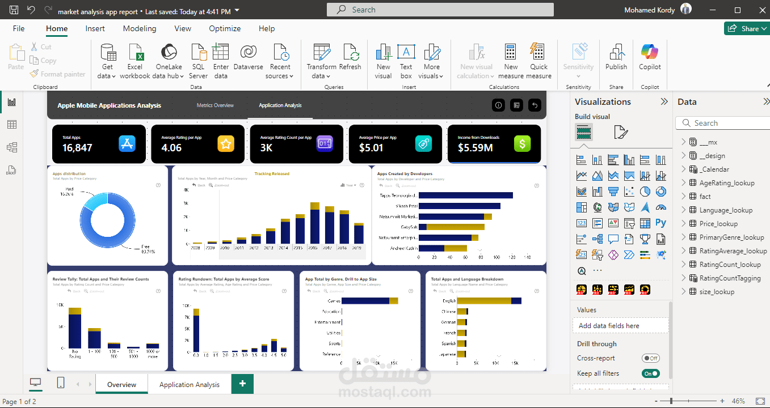Open the Application Analysis page tab
This screenshot has width=770, height=408.
click(190, 384)
